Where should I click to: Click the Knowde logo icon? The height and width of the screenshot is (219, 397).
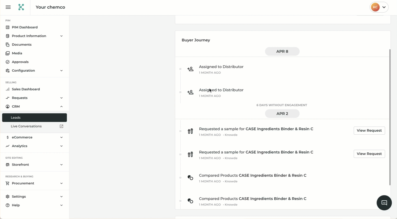coord(21,7)
